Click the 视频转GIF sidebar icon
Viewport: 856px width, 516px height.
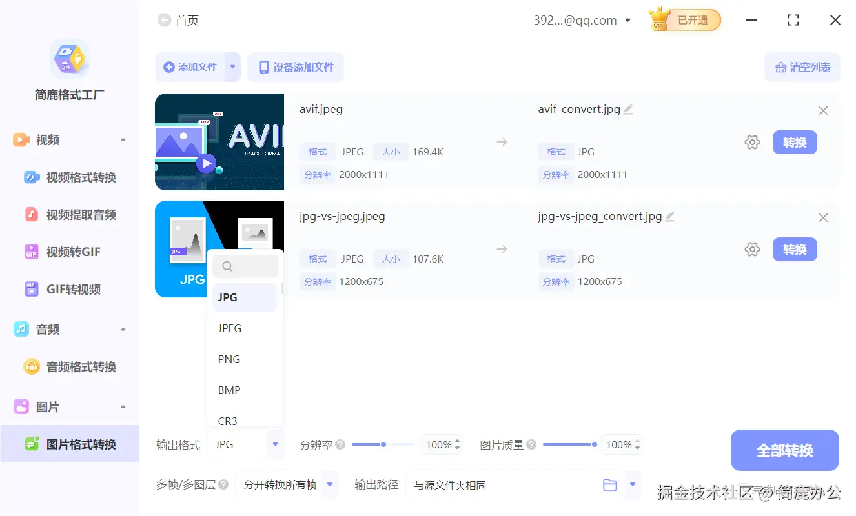(x=32, y=252)
